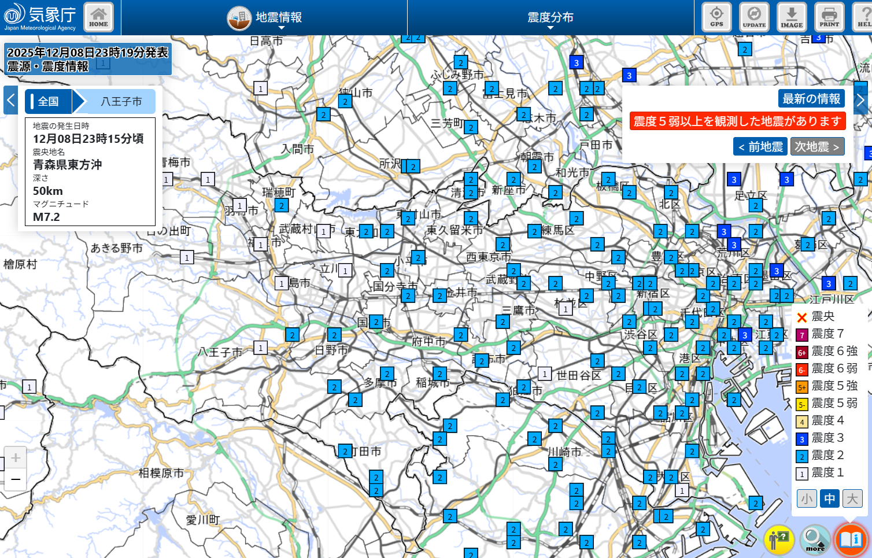
Task: Open the yellow person help guide icon
Action: (779, 539)
